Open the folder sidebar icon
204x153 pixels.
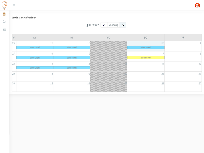tap(4, 22)
